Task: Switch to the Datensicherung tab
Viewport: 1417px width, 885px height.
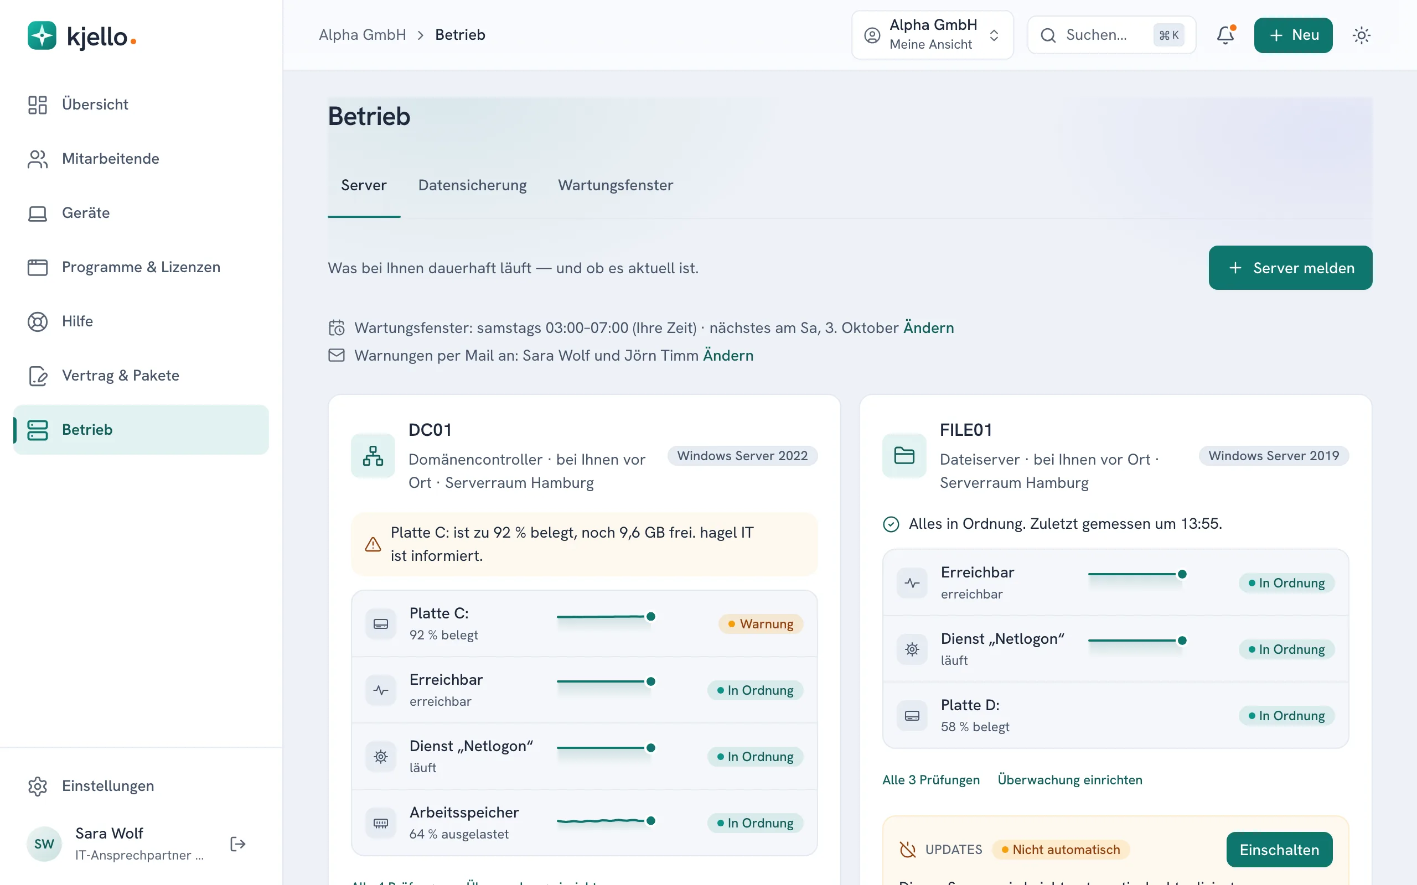Action: tap(472, 185)
